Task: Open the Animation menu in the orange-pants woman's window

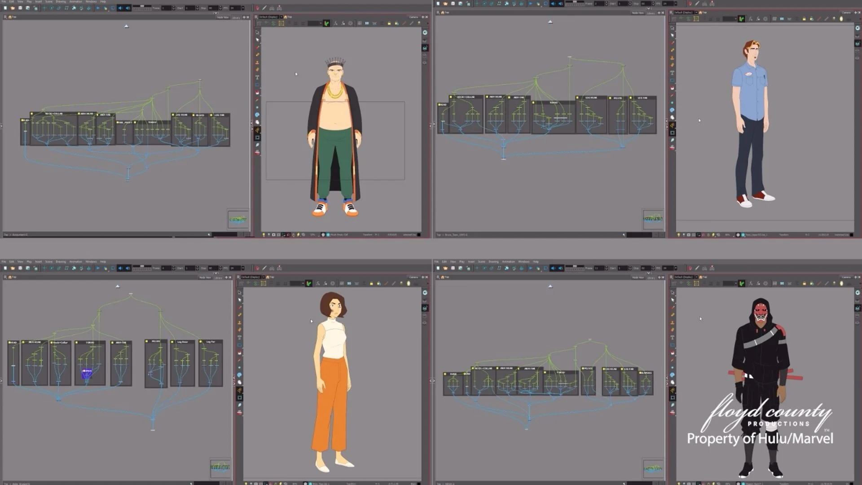Action: tap(75, 261)
